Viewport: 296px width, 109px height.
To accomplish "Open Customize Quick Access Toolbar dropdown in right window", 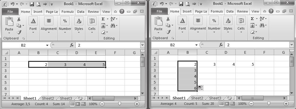I will coord(201,4).
